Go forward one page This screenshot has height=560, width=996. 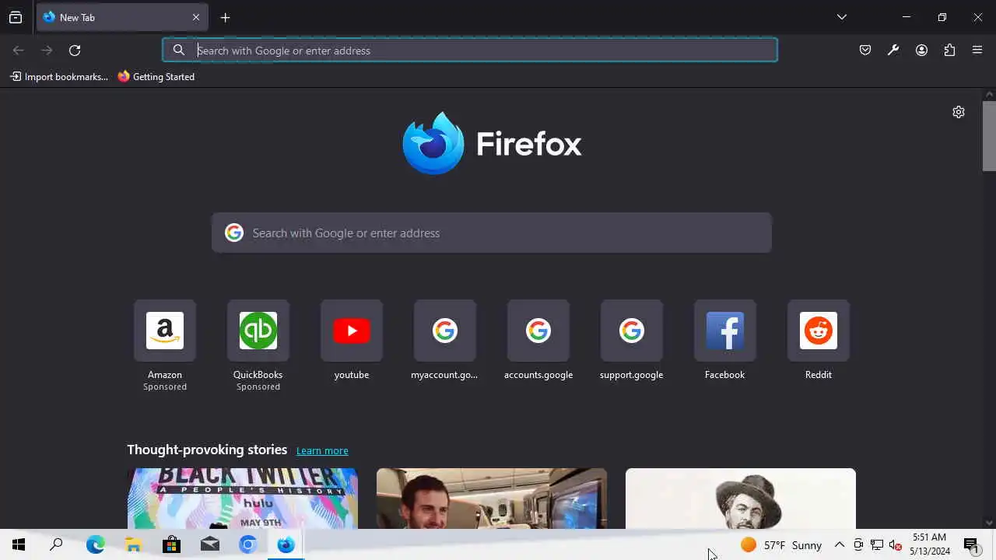(47, 51)
